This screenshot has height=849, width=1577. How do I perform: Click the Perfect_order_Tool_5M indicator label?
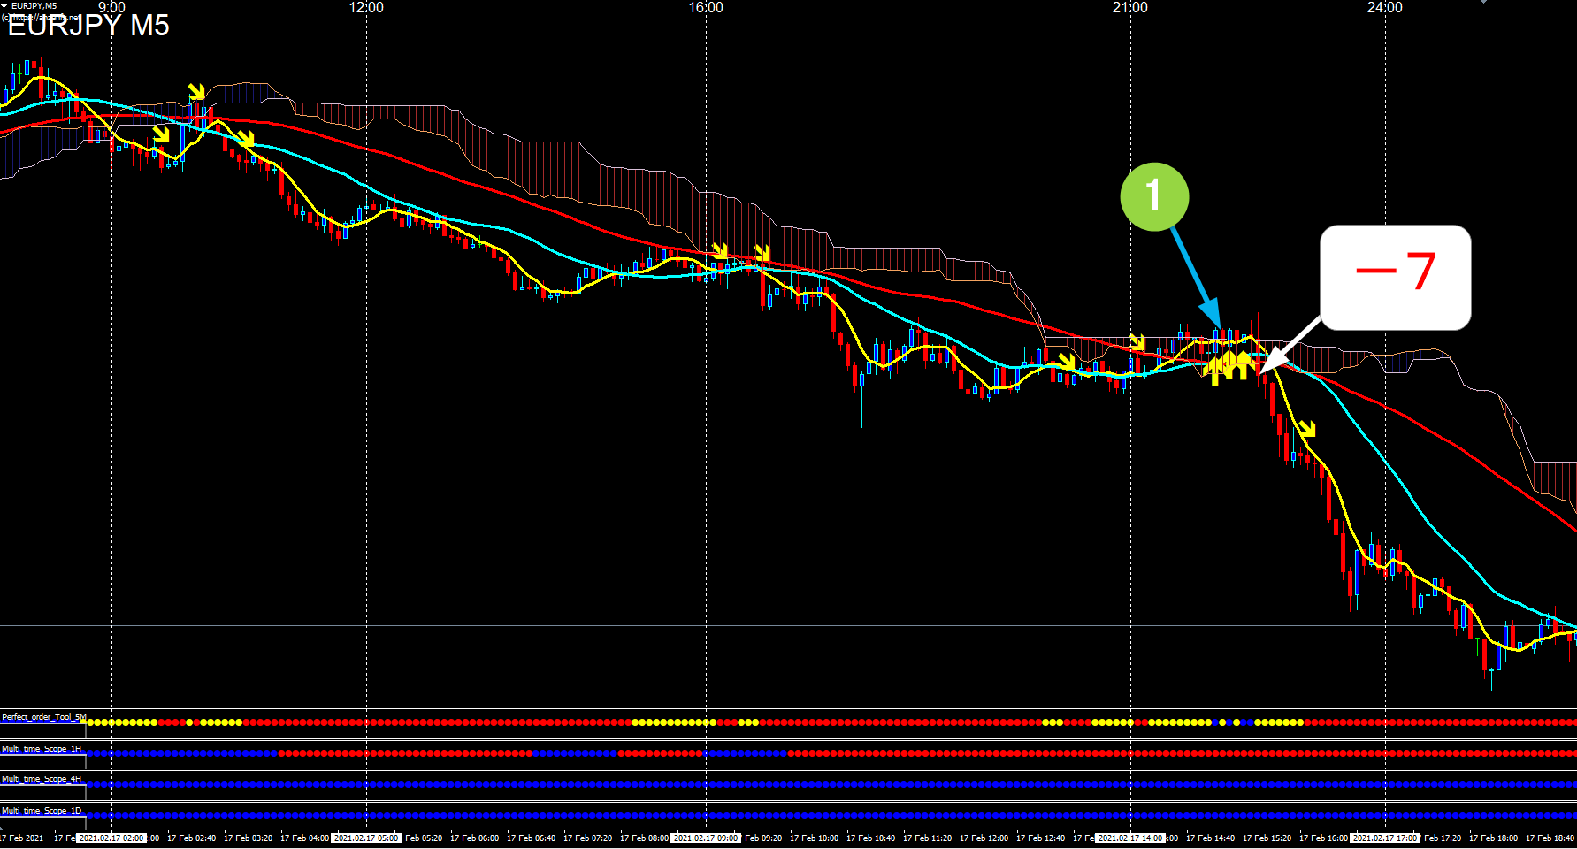coord(44,717)
